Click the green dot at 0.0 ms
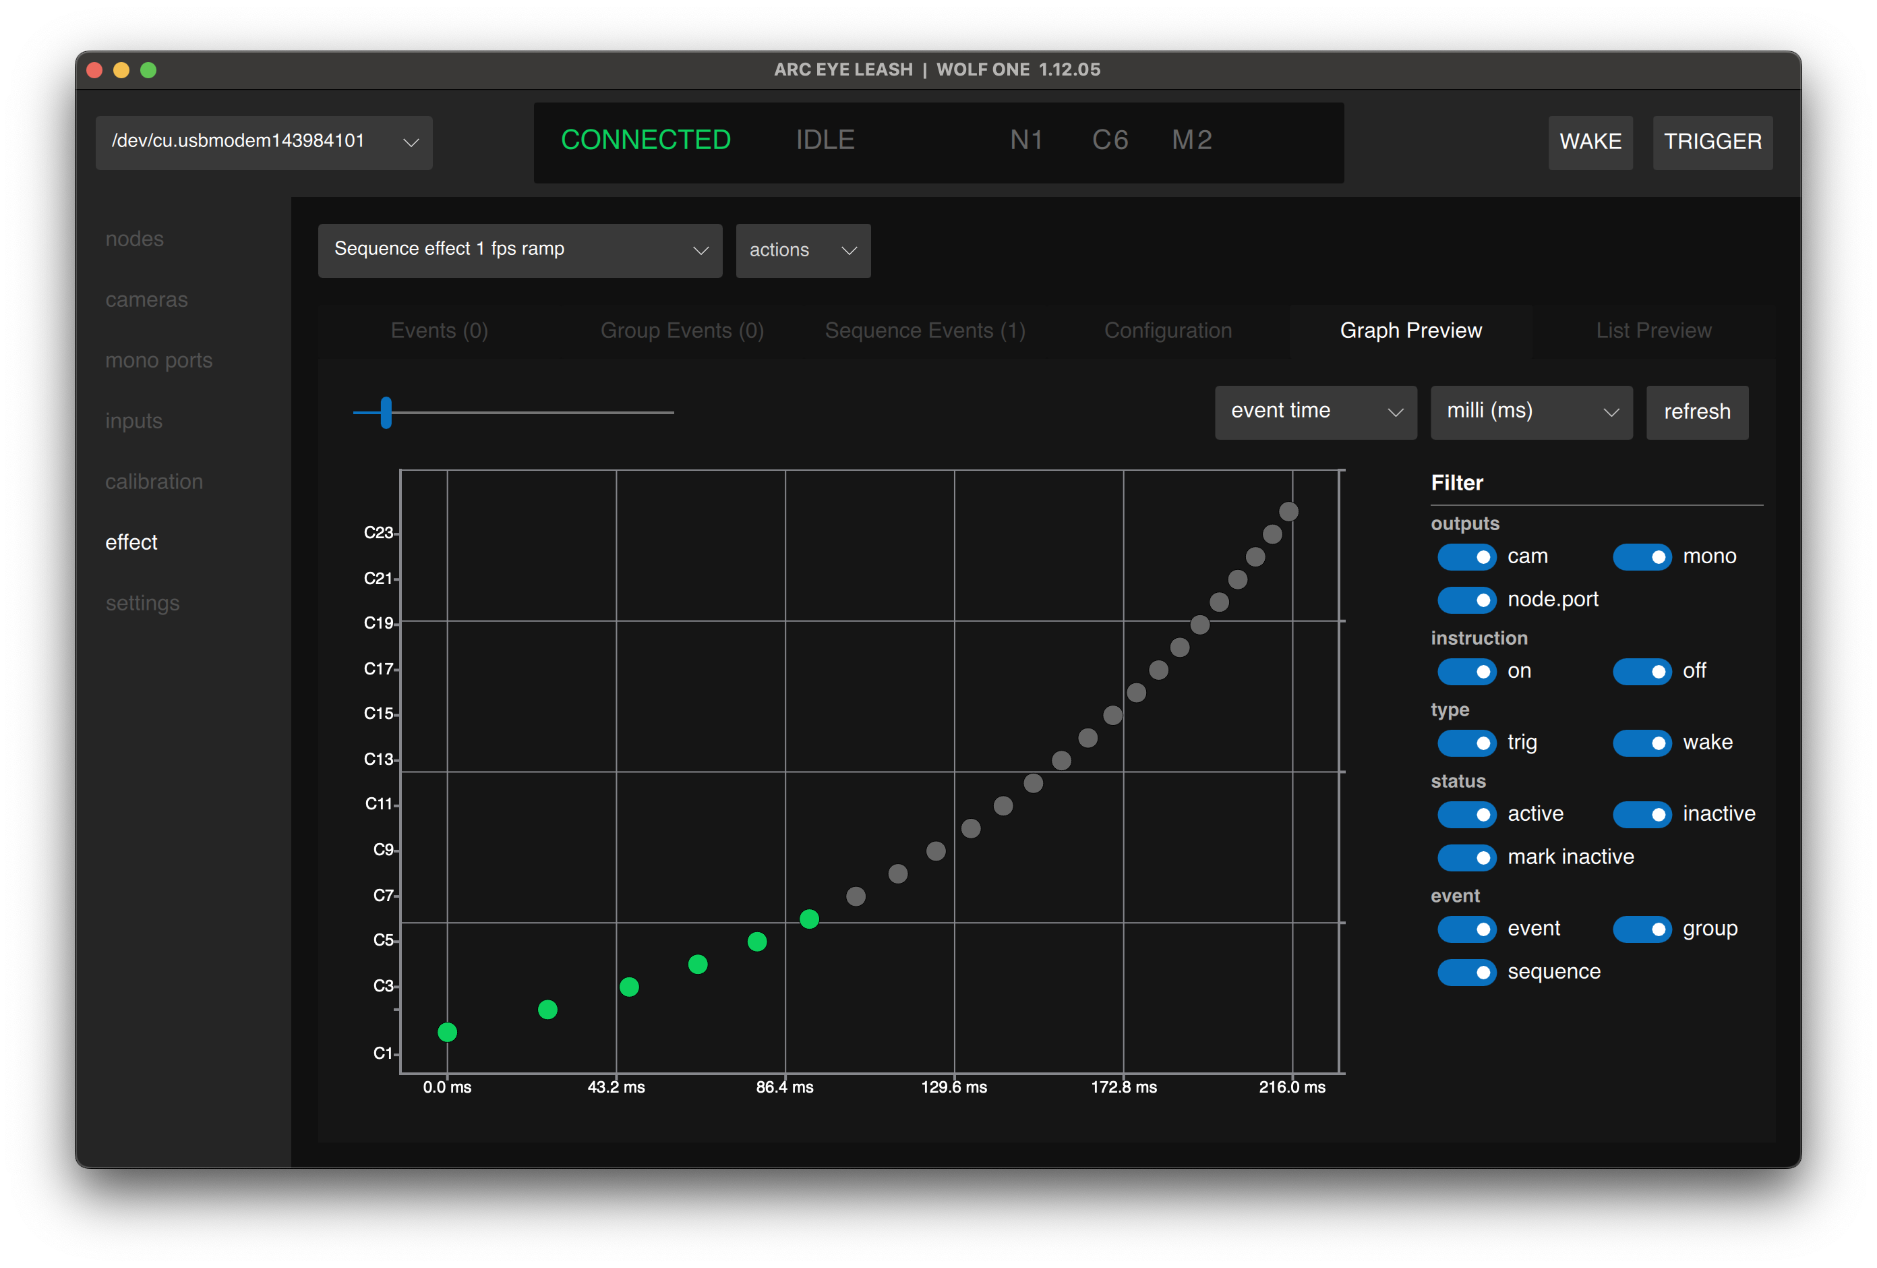Screen dimensions: 1877x1268 tap(448, 1032)
